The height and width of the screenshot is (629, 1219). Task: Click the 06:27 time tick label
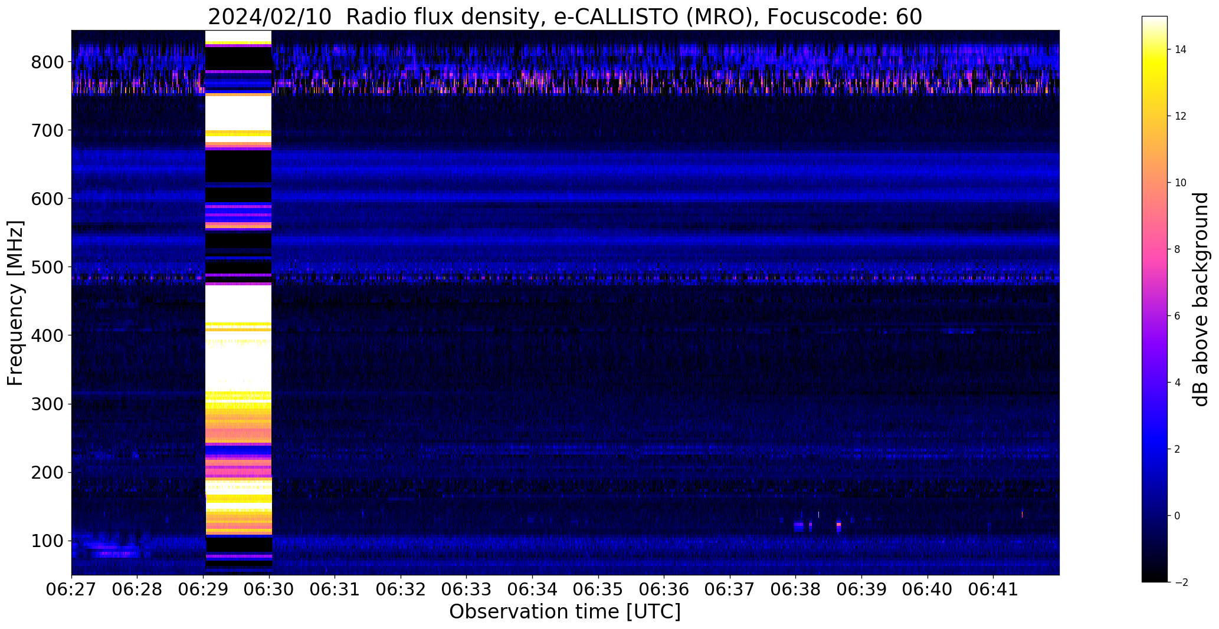(71, 590)
